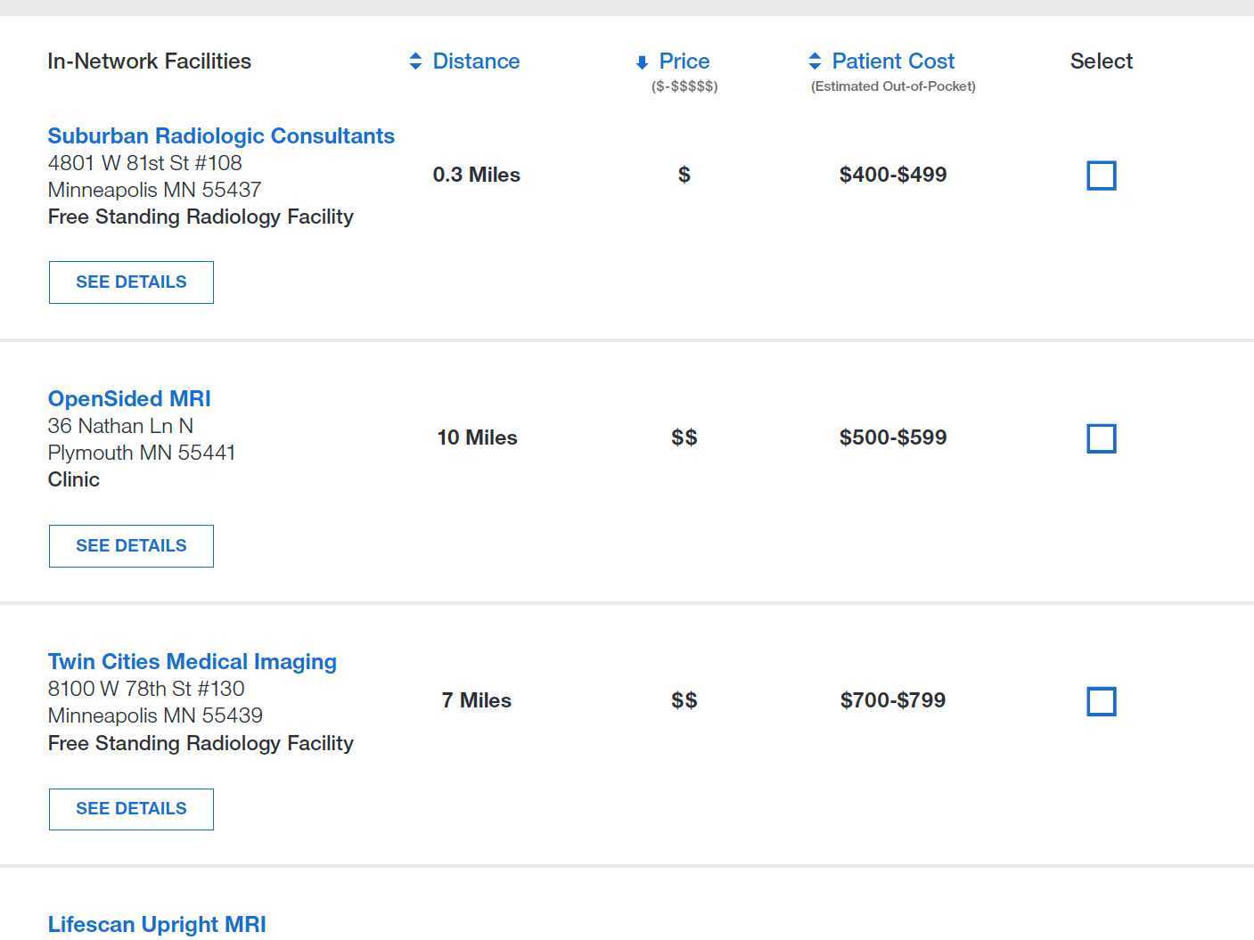Select Suburban Radiologic Consultants checkbox
Screen dimensions: 1254x940
click(x=1102, y=176)
